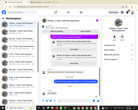Open the Joe conversation

click(x=19, y=48)
